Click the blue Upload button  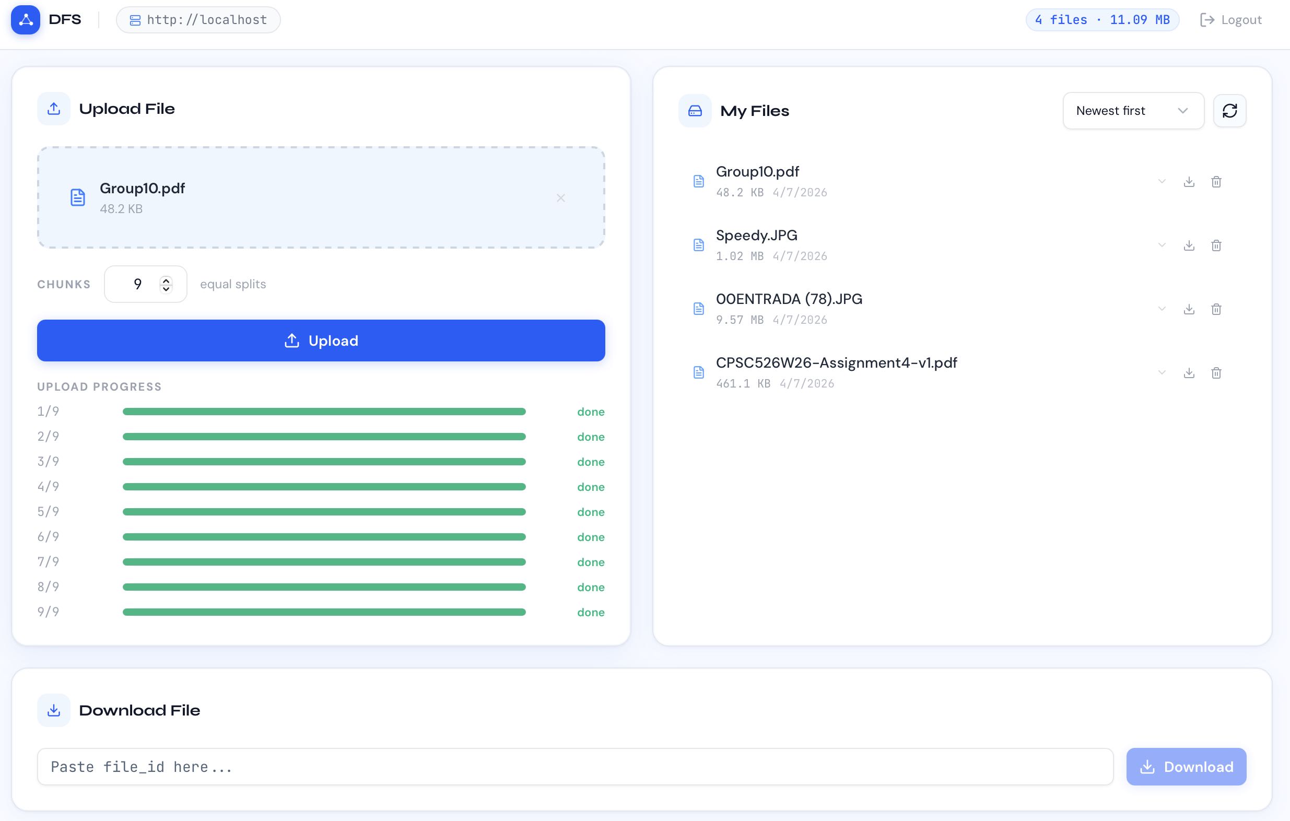321,341
